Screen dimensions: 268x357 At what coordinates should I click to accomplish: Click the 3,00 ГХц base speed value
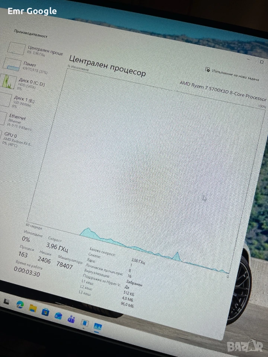138,261
